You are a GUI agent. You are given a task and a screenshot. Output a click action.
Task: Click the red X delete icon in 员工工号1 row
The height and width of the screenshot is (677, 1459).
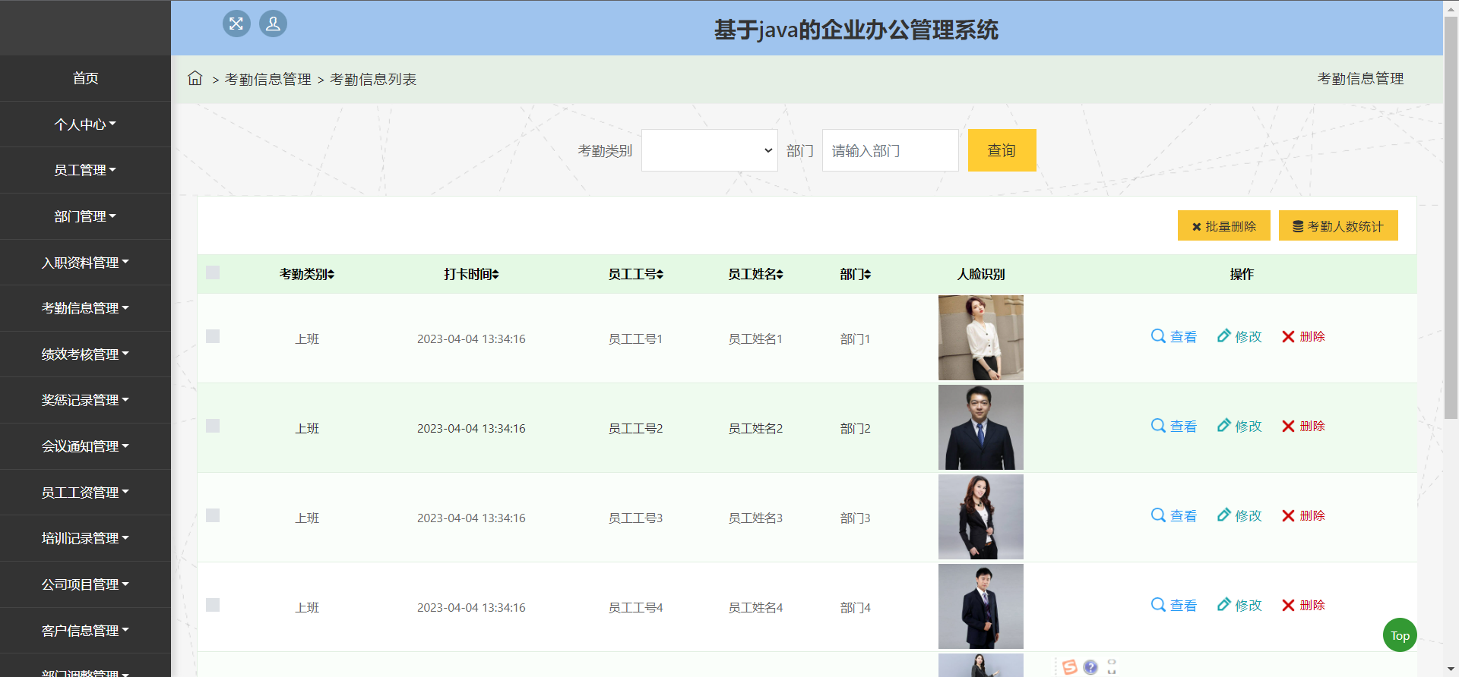click(x=1288, y=336)
